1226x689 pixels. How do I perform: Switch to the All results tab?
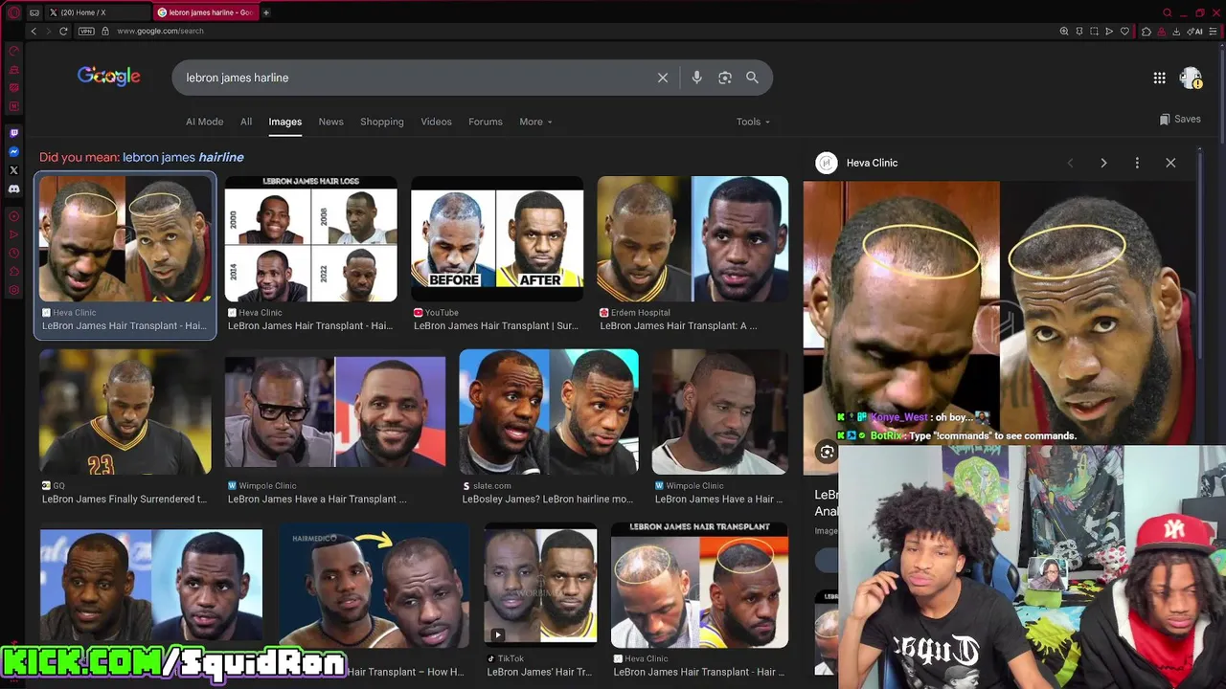(x=246, y=122)
